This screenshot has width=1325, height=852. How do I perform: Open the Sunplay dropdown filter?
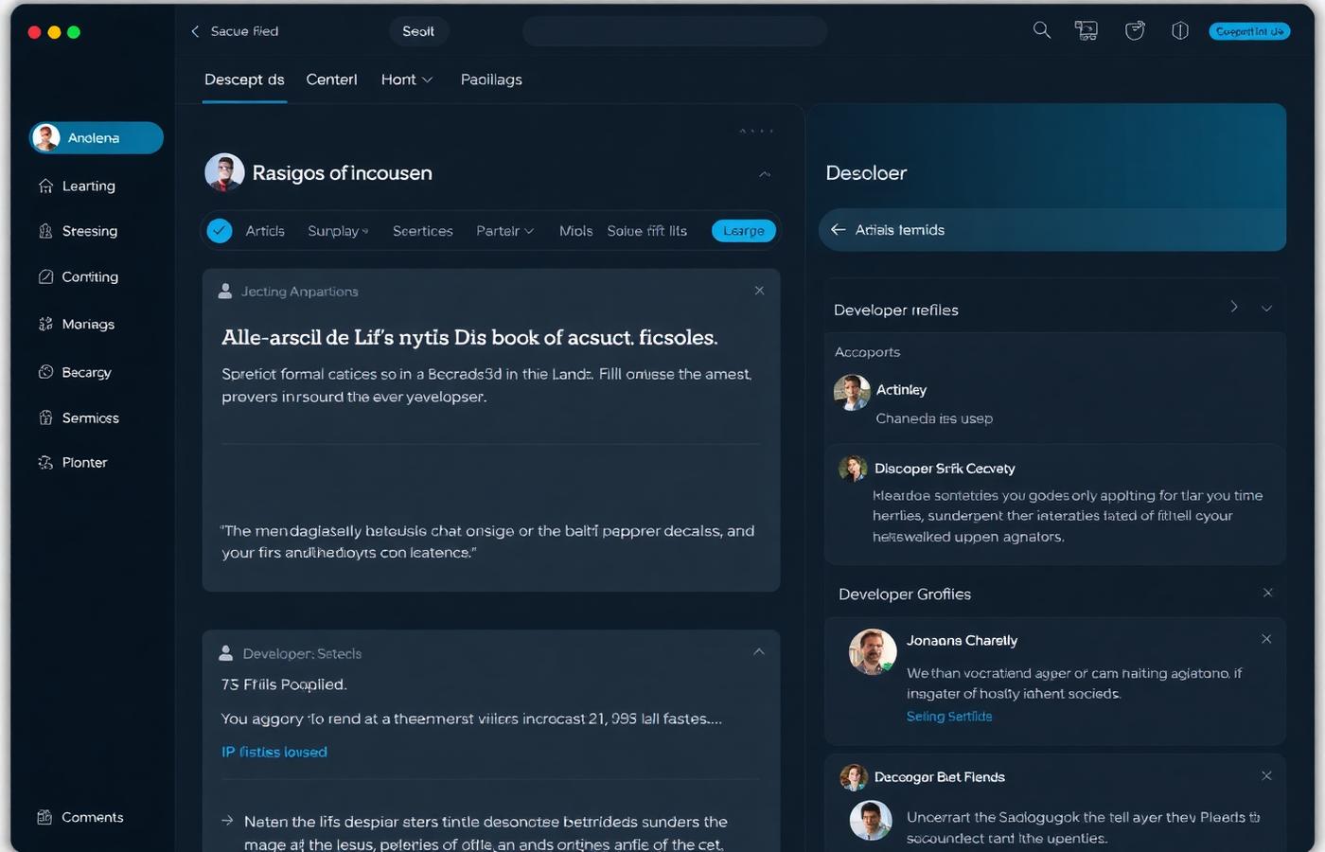(x=338, y=231)
